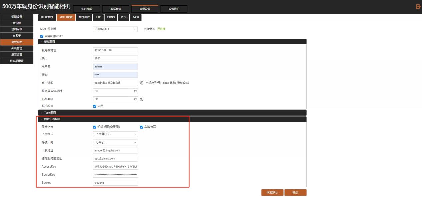Select the 1400 sub-tab
Screen dimensions: 422x209
[x=136, y=18]
